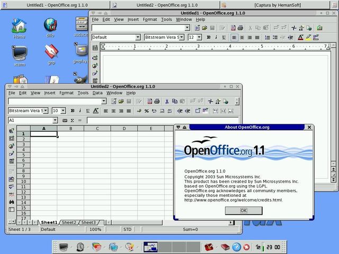
Task: Click the New document icon in Untitled2
Action: click(114, 101)
